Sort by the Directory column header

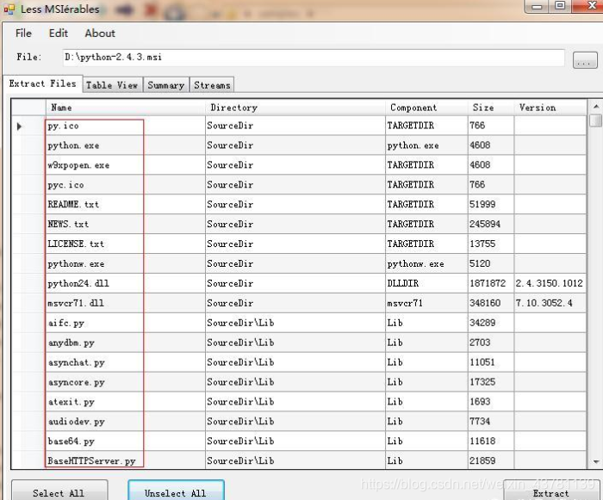pyautogui.click(x=295, y=108)
